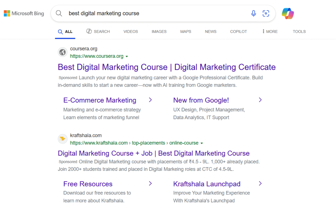Click Sponsored label in Kraftshala result
336x212 pixels.
click(68, 162)
